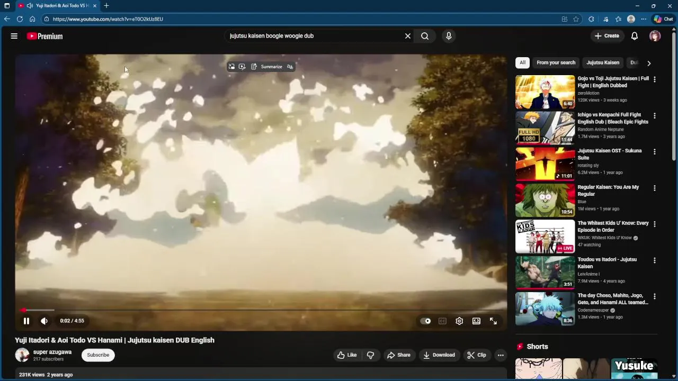Screen dimensions: 678x381
Task: Go to YouTube Premium home logo
Action: [44, 36]
